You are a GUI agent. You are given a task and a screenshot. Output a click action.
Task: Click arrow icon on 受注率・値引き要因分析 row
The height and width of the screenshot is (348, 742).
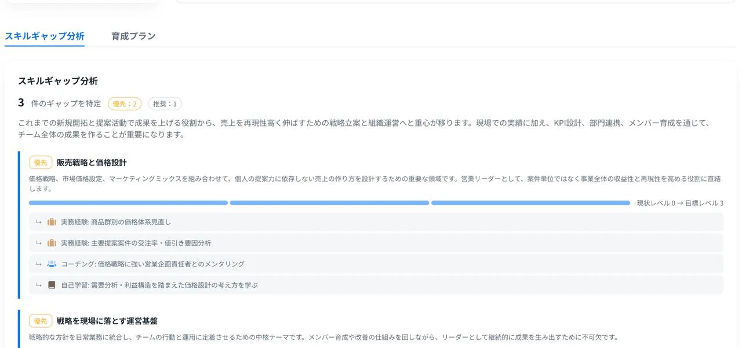38,243
